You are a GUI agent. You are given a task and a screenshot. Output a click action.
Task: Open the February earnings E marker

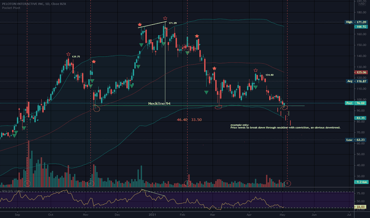[187, 183]
